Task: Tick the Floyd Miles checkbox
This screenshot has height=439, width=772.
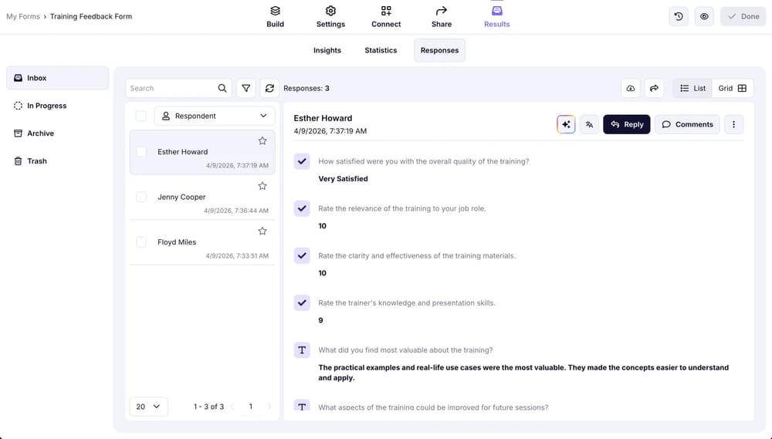Action: (141, 242)
